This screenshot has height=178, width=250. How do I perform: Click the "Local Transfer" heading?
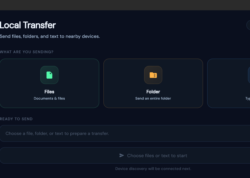[x=28, y=25]
